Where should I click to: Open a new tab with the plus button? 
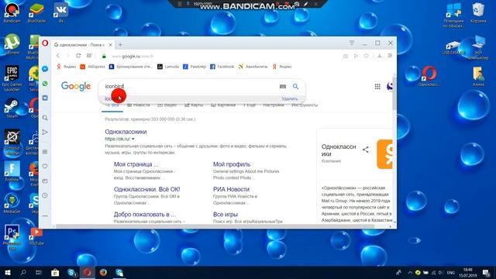point(120,45)
